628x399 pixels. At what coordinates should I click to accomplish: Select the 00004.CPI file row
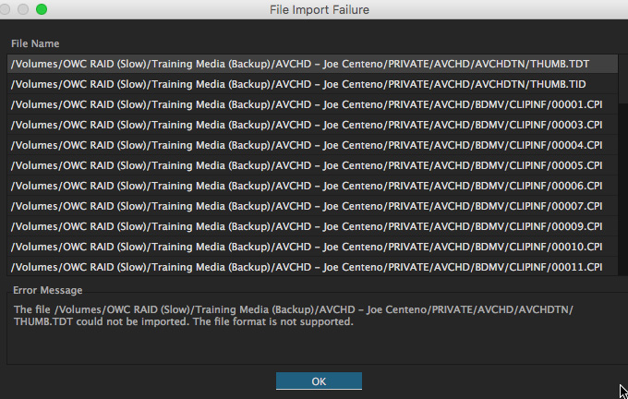(312, 145)
